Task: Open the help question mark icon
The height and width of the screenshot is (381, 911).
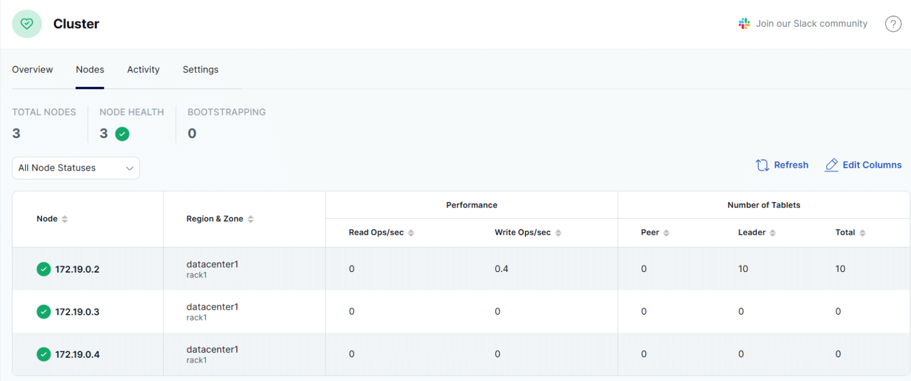Action: click(x=893, y=24)
